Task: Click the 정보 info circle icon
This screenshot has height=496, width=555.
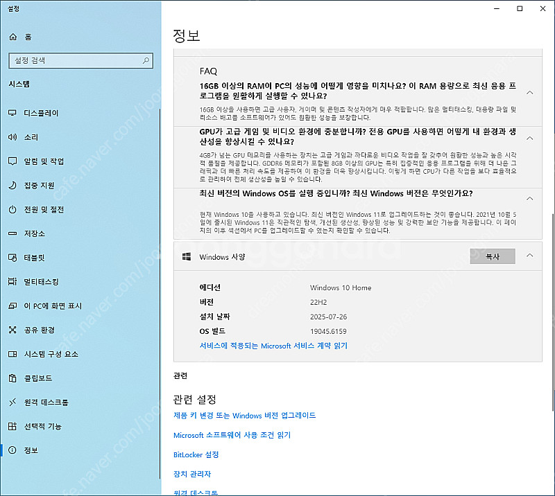Action: point(12,450)
